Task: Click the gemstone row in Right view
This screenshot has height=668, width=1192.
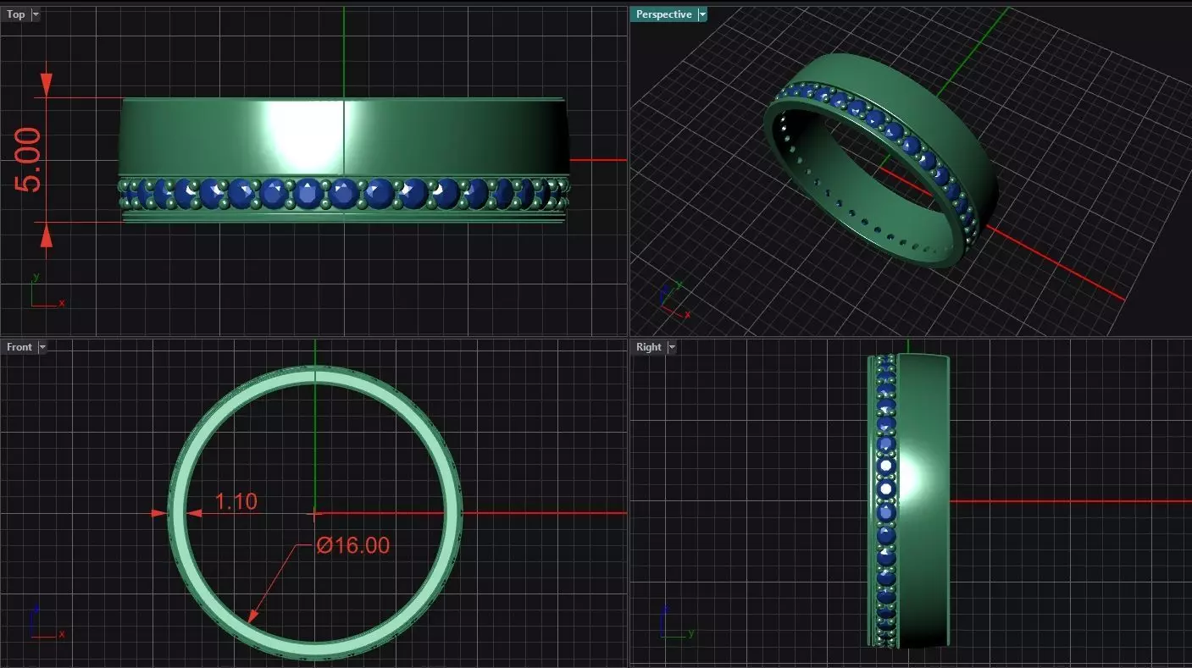Action: point(885,501)
